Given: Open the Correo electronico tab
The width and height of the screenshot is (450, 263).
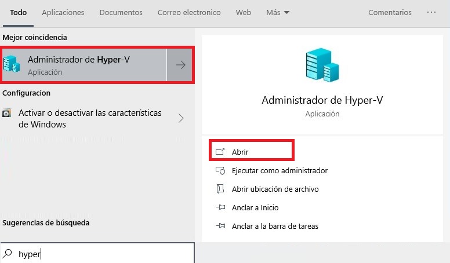Looking at the screenshot, I should [189, 13].
